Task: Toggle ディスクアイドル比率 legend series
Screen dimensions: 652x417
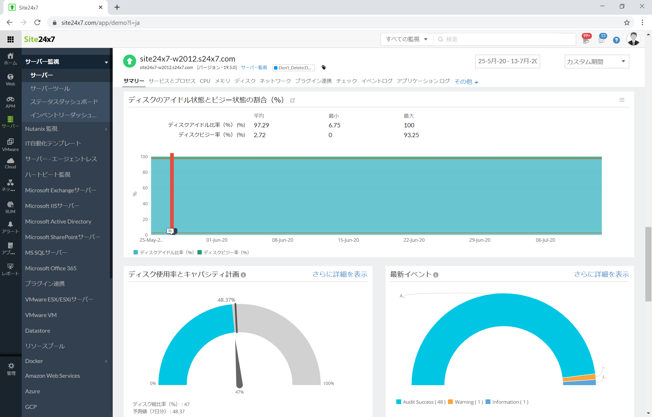Action: point(164,252)
